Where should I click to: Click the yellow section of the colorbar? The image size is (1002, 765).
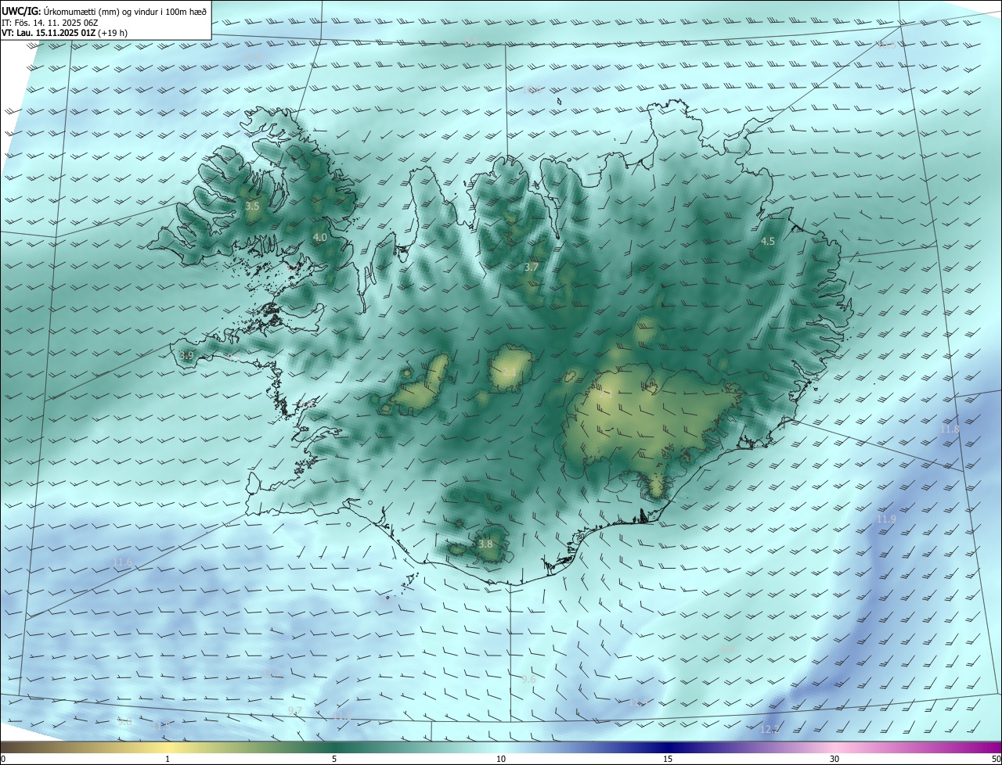[168, 747]
